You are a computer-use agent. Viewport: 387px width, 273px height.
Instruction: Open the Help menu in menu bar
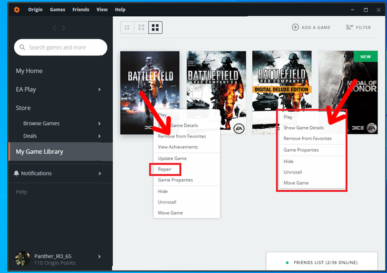tap(120, 10)
